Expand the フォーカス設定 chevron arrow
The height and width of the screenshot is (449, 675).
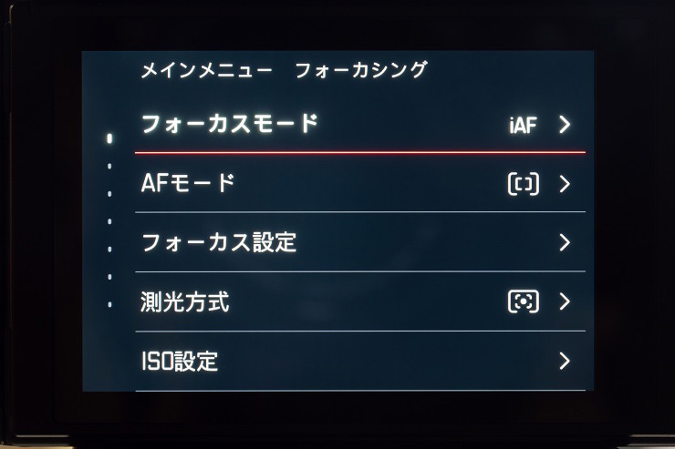tap(565, 242)
